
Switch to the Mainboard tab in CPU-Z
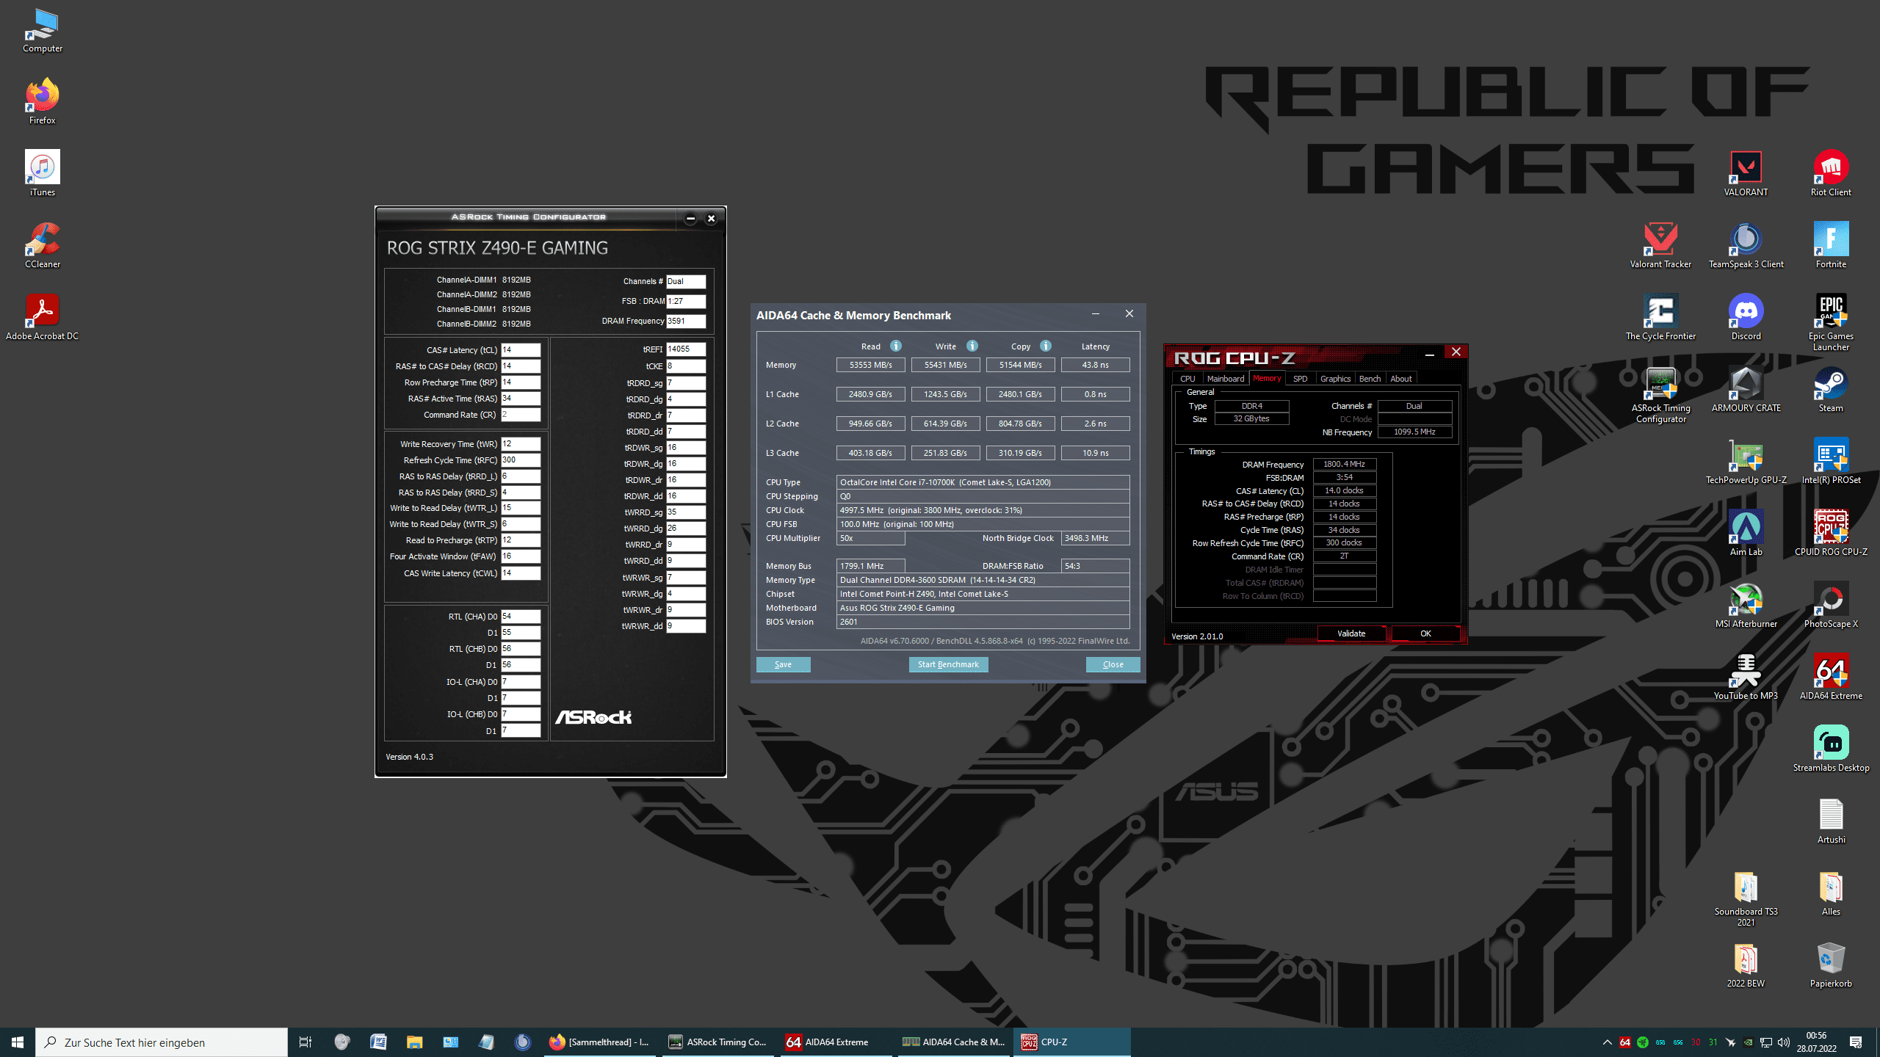coord(1225,379)
